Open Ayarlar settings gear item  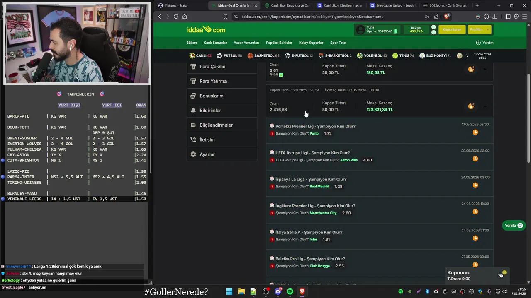pos(222,154)
